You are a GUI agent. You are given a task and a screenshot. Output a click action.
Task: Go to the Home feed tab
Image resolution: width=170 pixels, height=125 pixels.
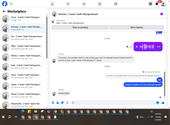click(52, 4)
